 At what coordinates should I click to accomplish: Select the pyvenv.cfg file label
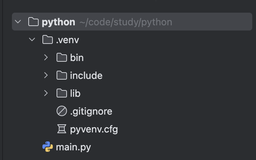94,129
